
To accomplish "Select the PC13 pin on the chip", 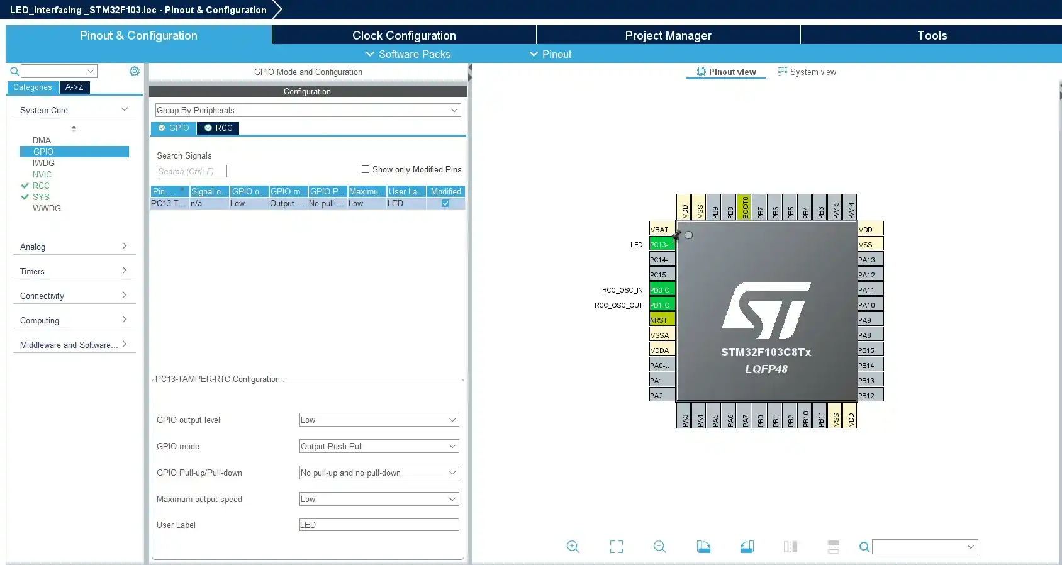I will (x=662, y=244).
